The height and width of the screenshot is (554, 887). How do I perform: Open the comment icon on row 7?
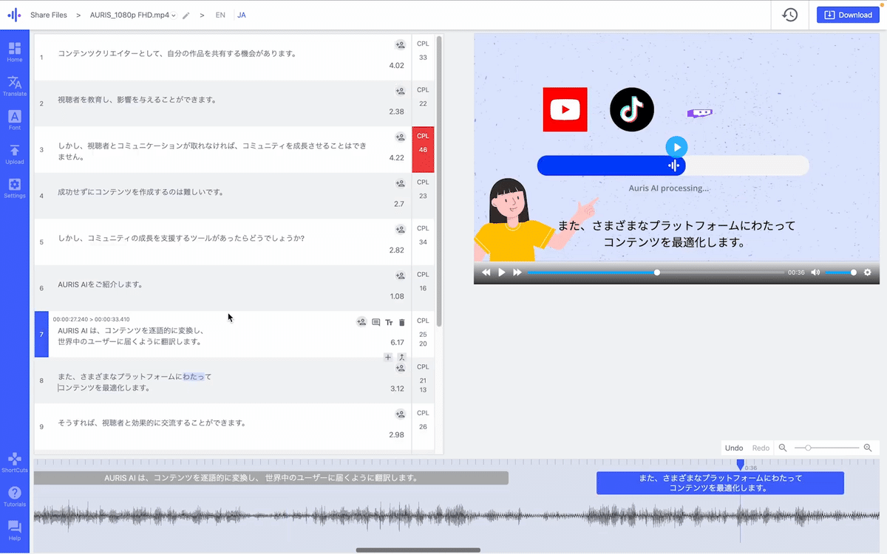[375, 322]
